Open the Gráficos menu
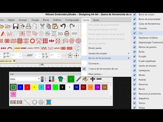The image size is (163, 122). click(57, 20)
